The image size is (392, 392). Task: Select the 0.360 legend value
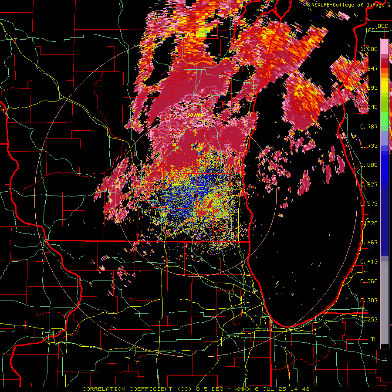point(369,281)
